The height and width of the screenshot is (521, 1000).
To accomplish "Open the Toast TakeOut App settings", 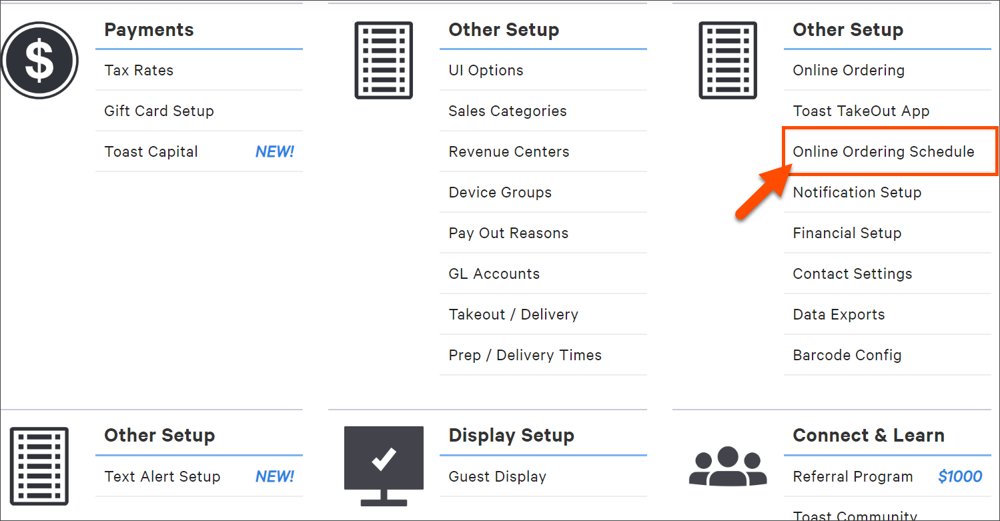I will coord(861,111).
